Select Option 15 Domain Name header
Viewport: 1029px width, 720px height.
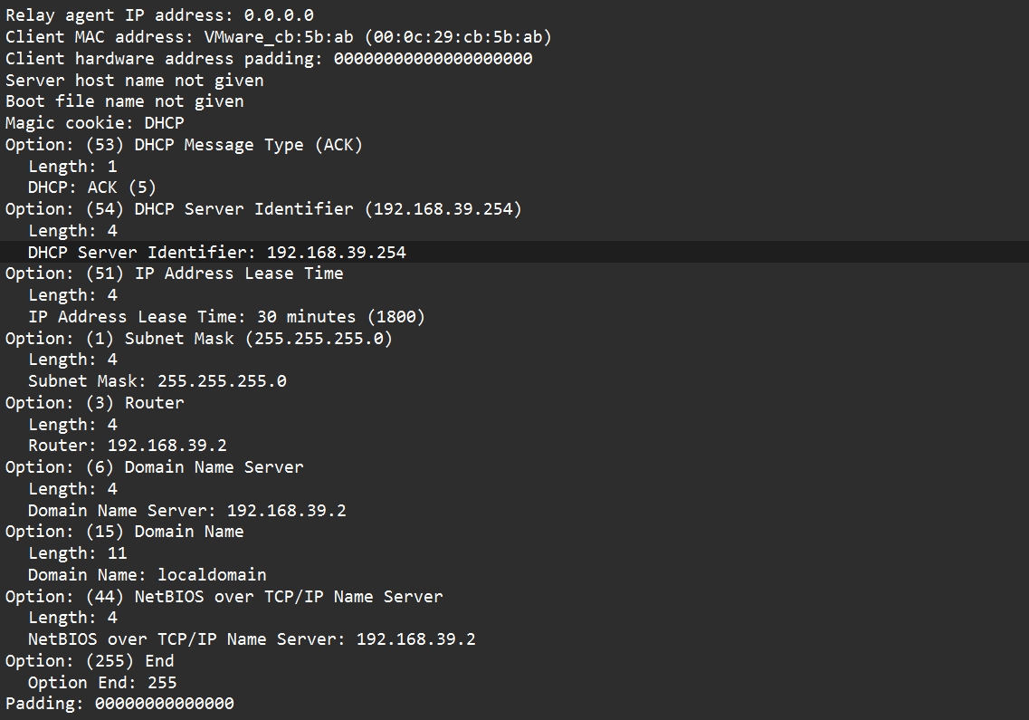coord(125,532)
